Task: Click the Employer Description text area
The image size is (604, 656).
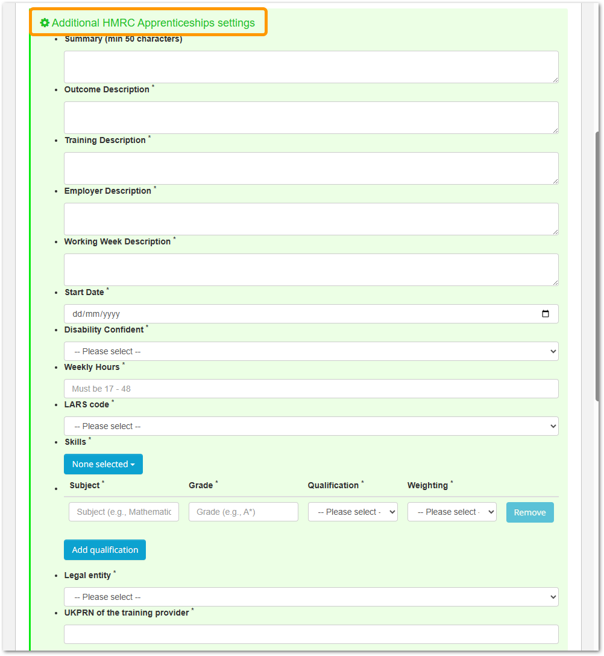Action: click(311, 219)
